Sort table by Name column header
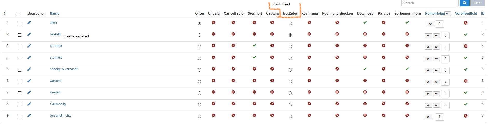Screen dimensions: 493x125 point(54,13)
